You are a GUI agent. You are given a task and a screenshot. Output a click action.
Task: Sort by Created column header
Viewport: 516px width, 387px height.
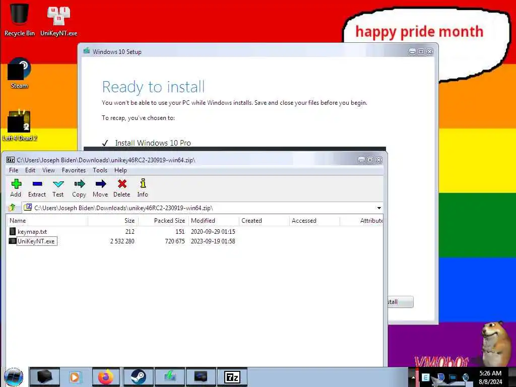click(264, 221)
